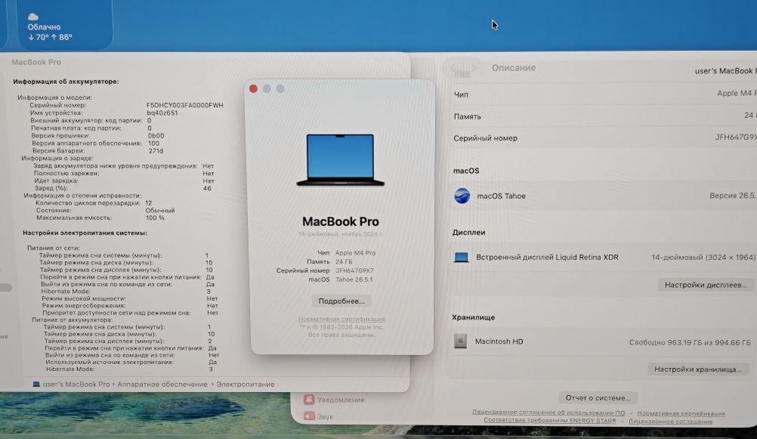Open Соответствие требованиям ENERGY STAR link

click(x=550, y=420)
